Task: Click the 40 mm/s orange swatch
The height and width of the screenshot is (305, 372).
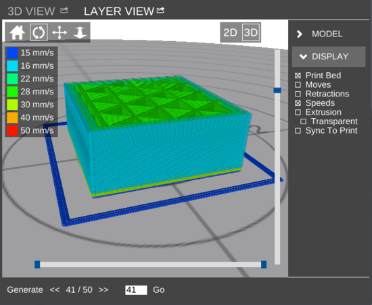Action: tap(12, 117)
